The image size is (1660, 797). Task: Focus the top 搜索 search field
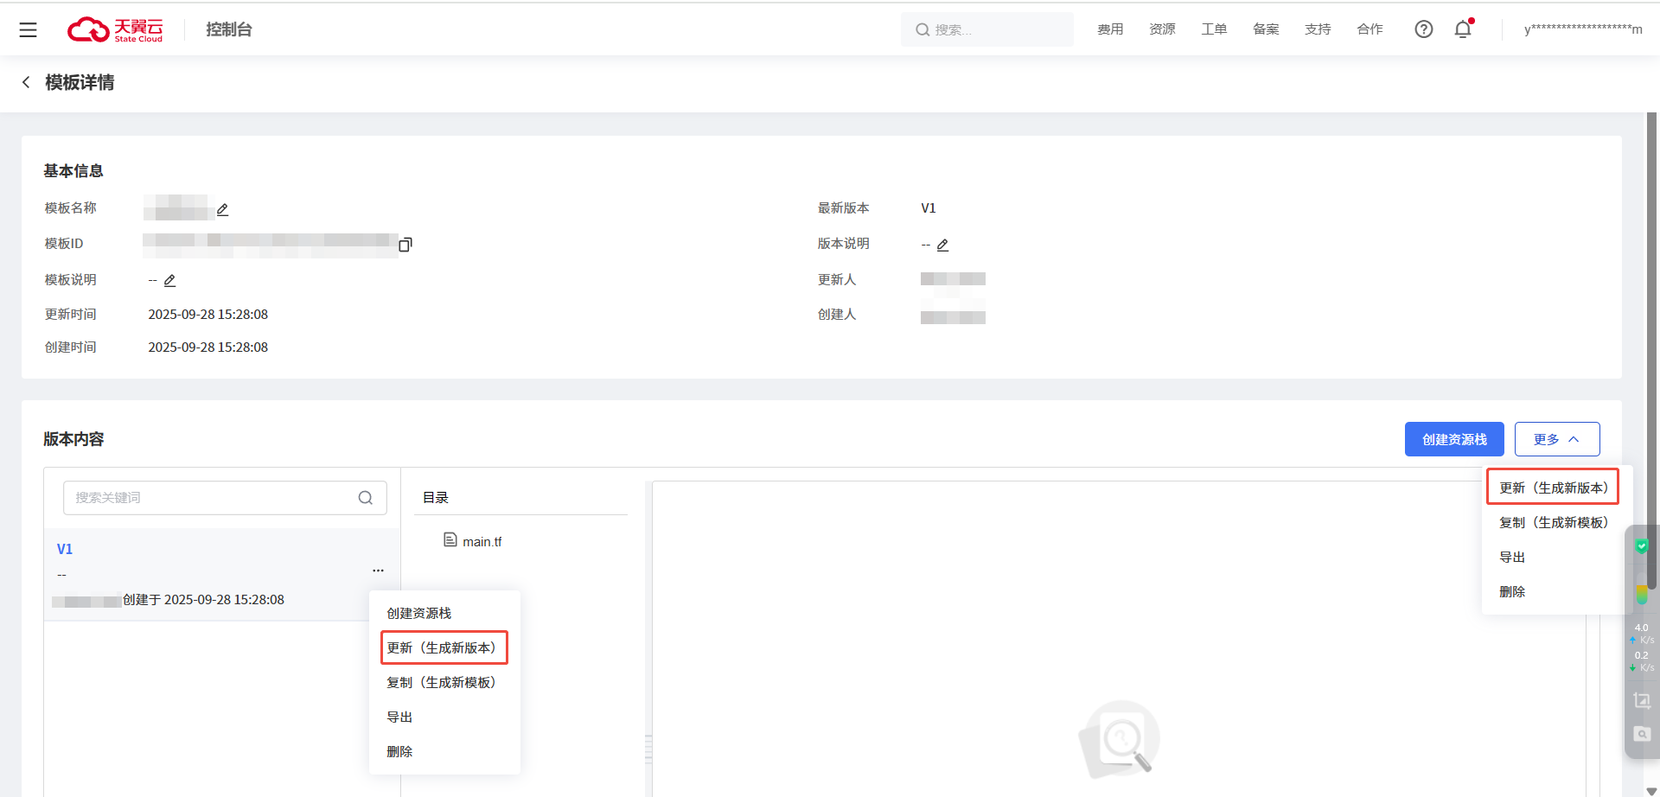[x=987, y=29]
